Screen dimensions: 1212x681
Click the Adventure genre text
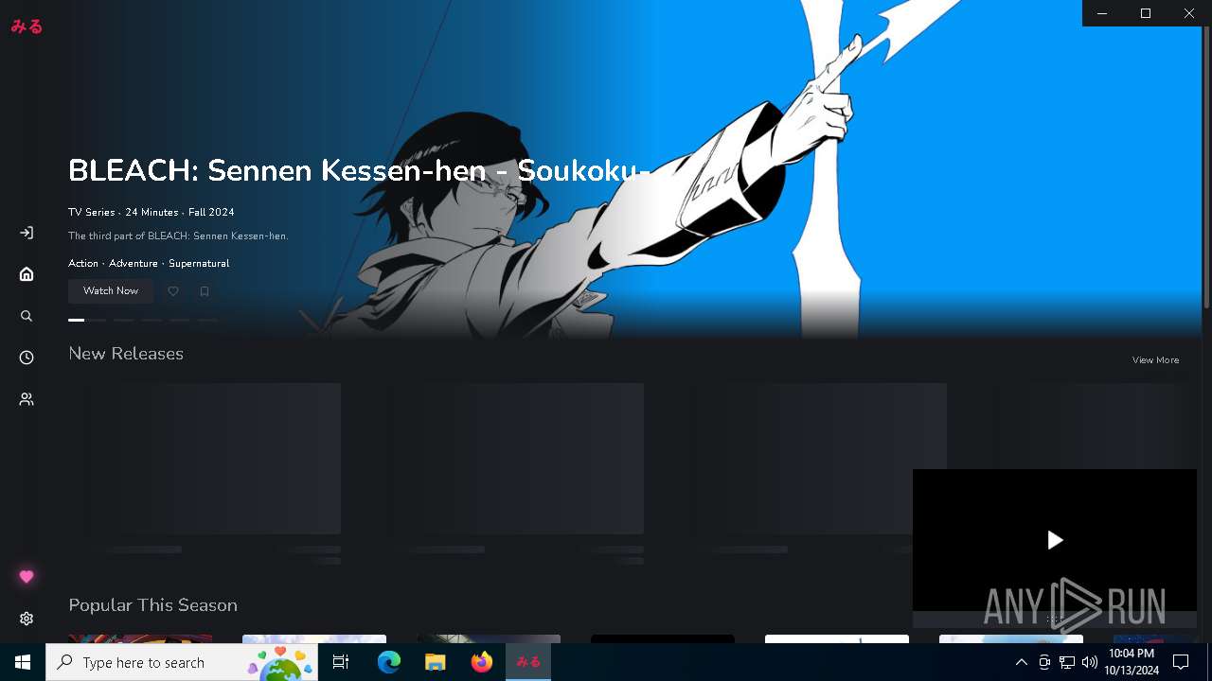tap(134, 263)
